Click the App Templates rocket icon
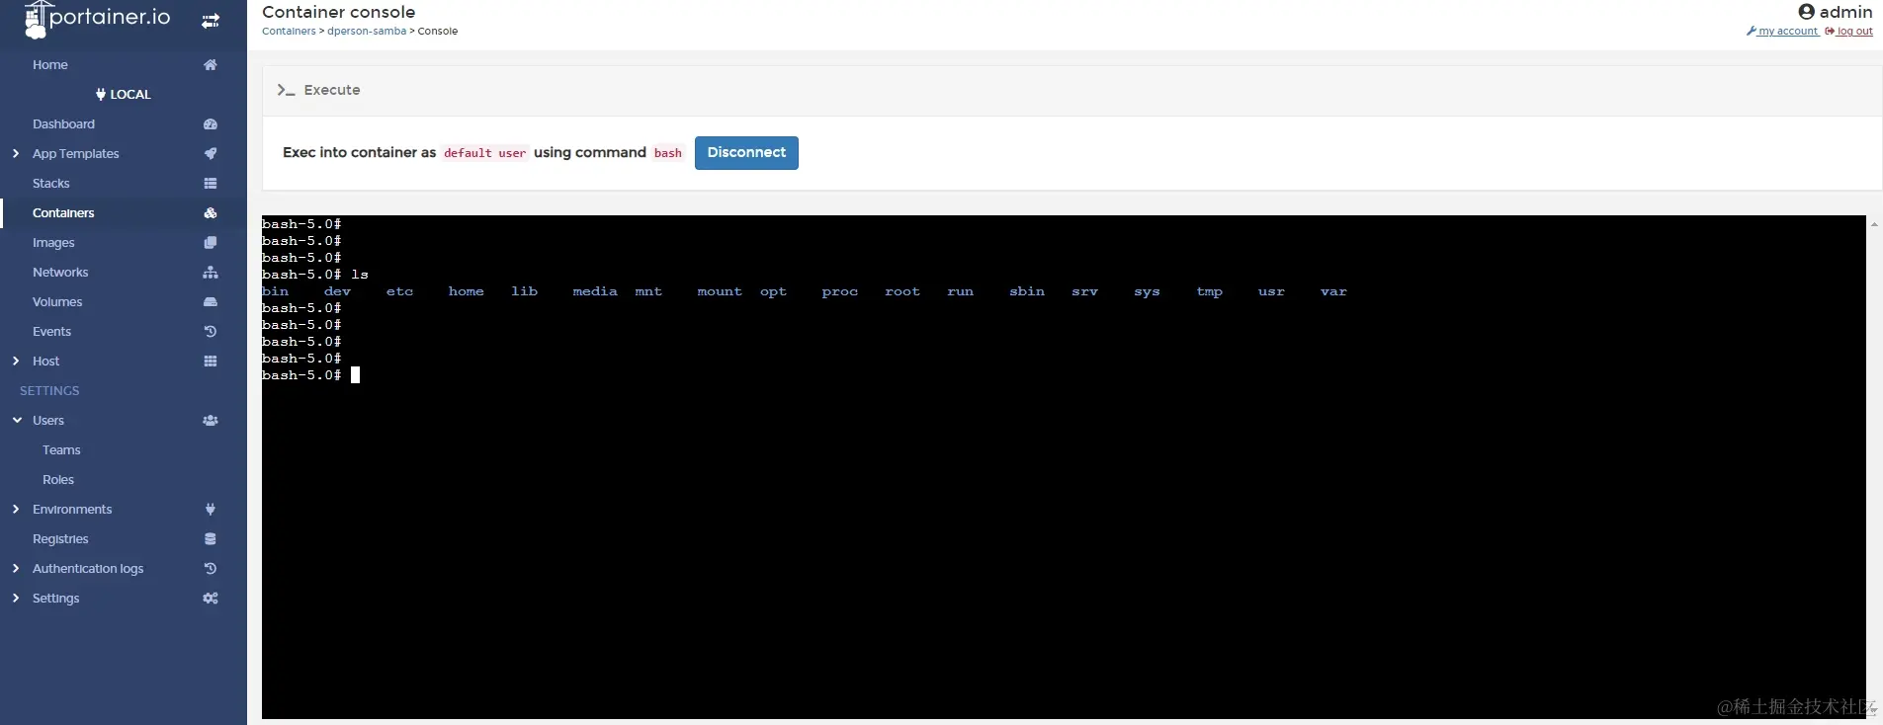The image size is (1883, 725). click(x=211, y=154)
